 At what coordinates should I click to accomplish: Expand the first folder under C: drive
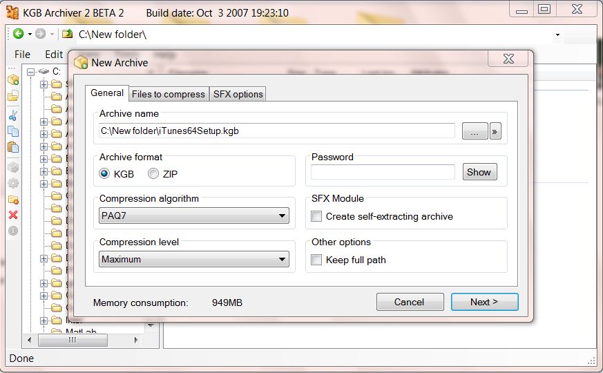pos(44,84)
